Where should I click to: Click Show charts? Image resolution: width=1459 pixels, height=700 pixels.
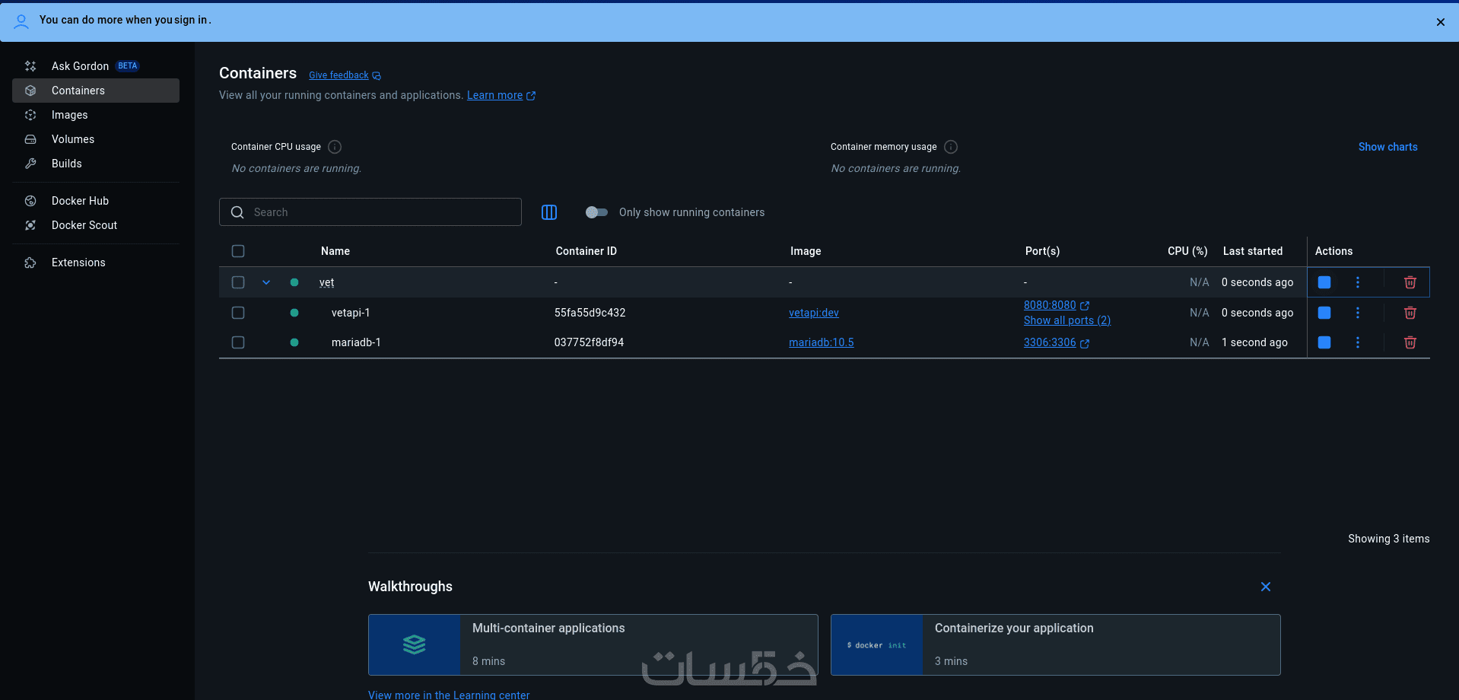pos(1388,147)
